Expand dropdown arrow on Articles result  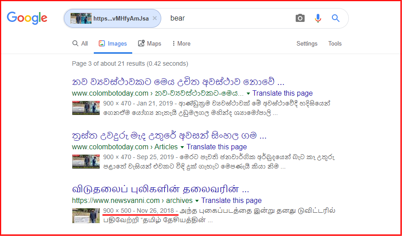pyautogui.click(x=182, y=147)
